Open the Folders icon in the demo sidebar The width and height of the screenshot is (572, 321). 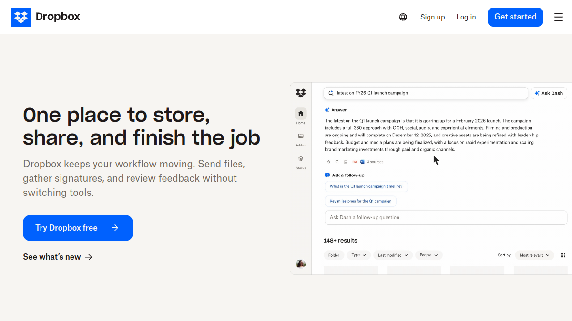pyautogui.click(x=301, y=136)
